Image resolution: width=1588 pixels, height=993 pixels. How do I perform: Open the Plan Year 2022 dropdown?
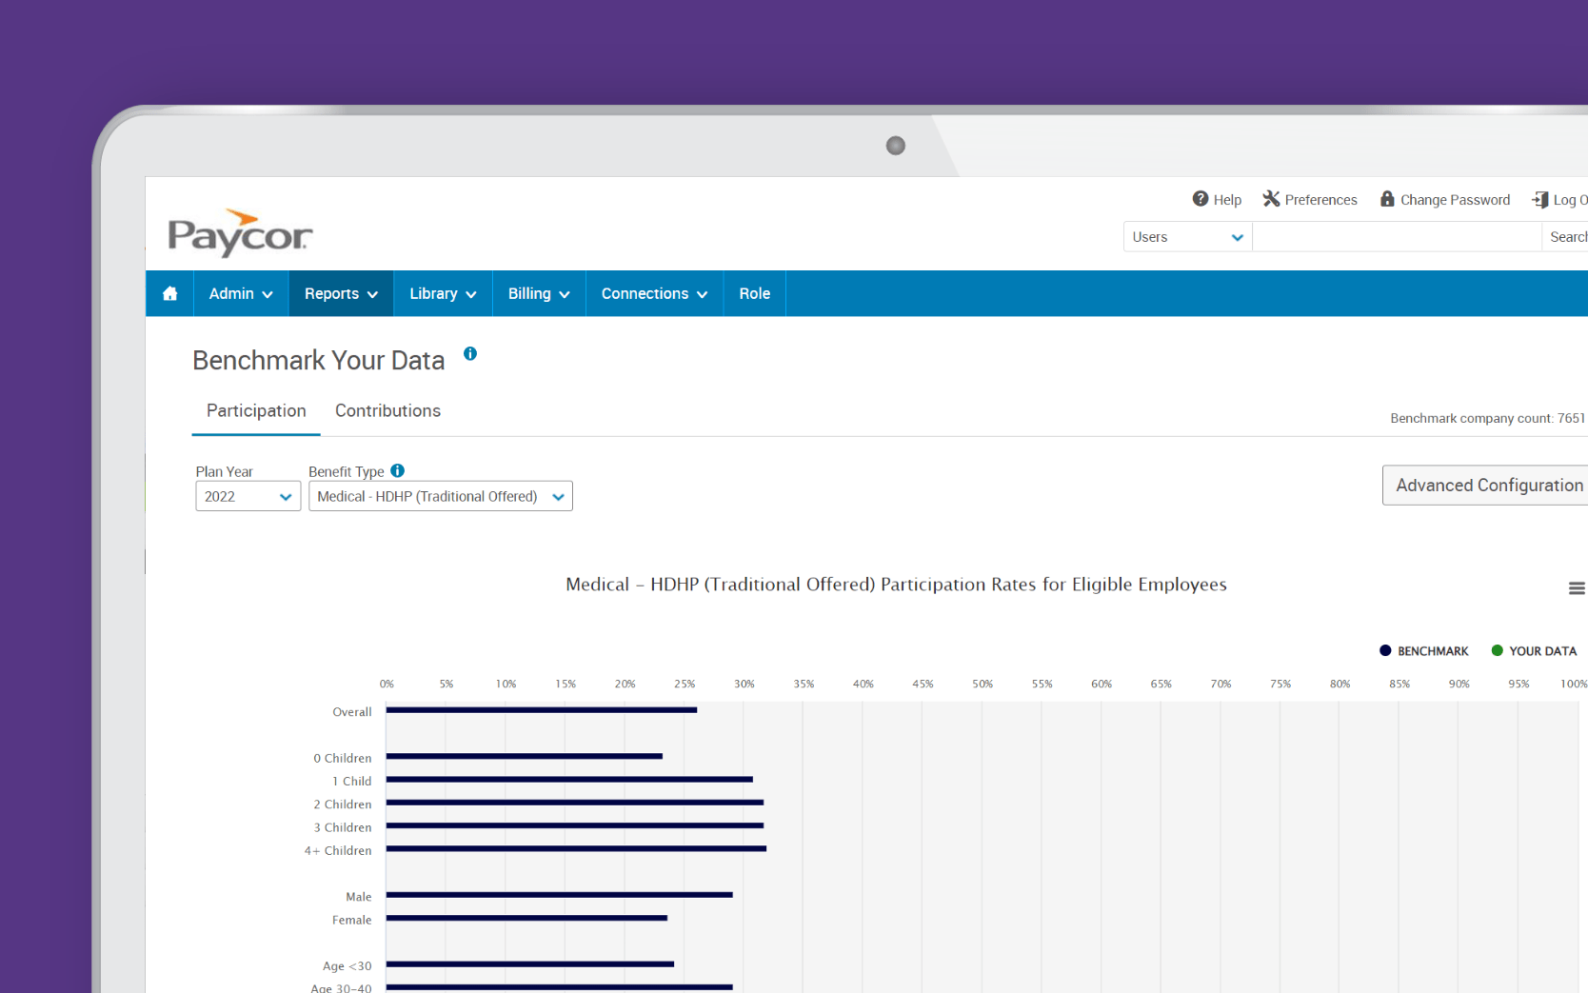click(248, 496)
